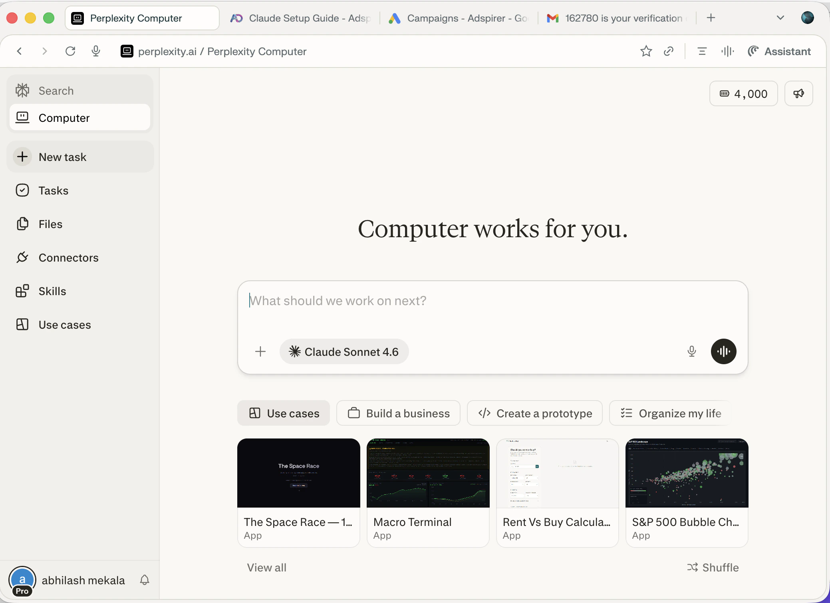The image size is (830, 603).
Task: Open the Macro Terminal app thumbnail
Action: coord(428,473)
